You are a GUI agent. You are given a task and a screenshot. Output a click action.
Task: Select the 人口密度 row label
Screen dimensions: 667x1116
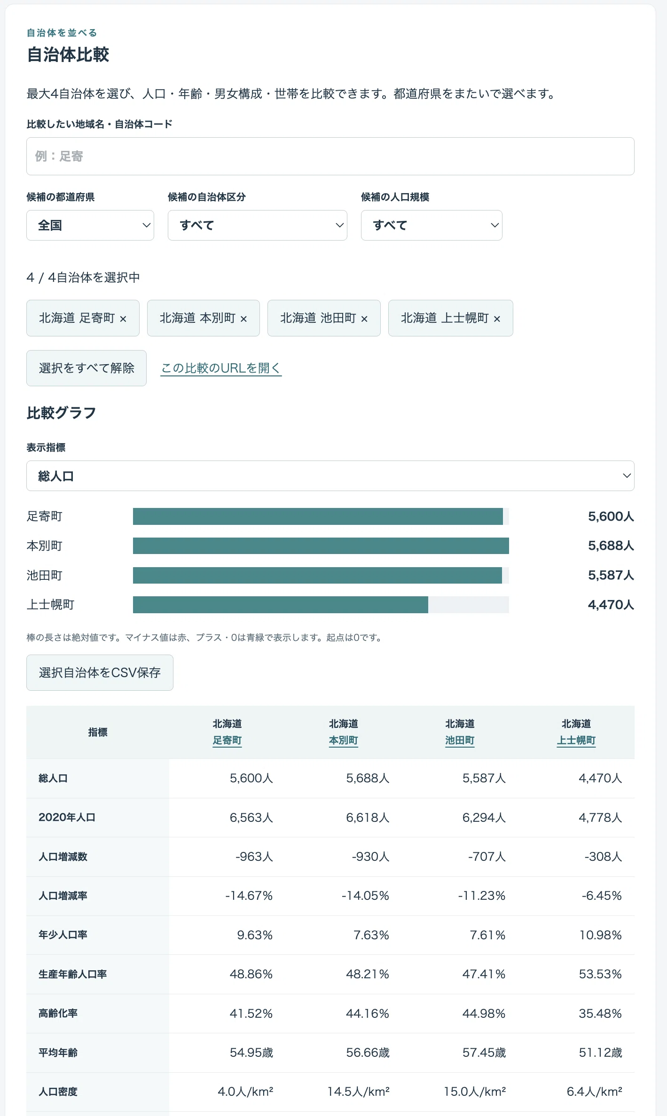(58, 1092)
